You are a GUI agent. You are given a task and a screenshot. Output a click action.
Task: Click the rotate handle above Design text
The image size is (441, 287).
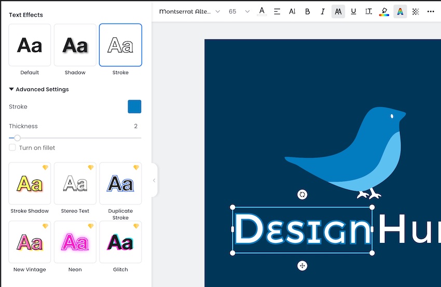coord(302,195)
